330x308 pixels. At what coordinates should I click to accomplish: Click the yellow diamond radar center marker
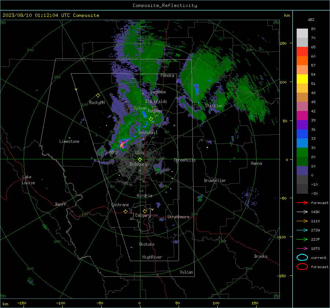(x=140, y=160)
